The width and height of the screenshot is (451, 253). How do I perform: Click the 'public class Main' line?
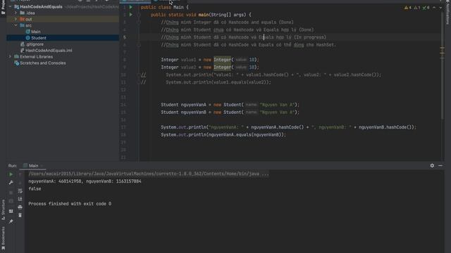tap(164, 7)
